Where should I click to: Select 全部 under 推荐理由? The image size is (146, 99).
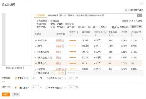pyautogui.click(x=53, y=27)
